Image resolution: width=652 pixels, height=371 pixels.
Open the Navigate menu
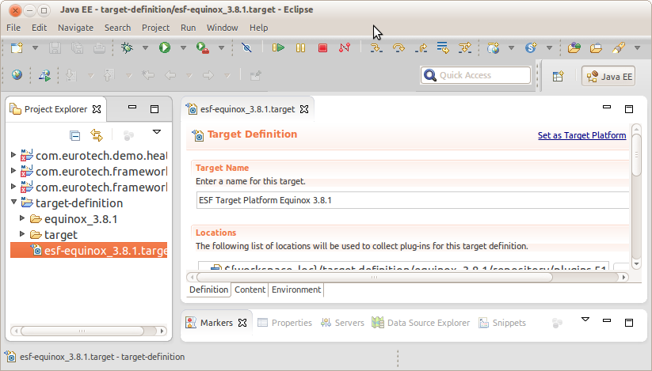coord(75,28)
